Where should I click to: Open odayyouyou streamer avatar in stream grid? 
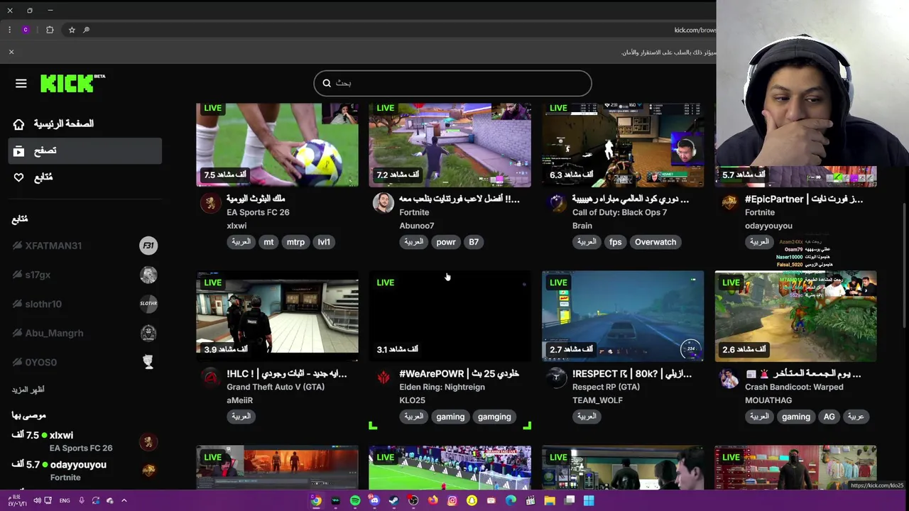tap(729, 203)
